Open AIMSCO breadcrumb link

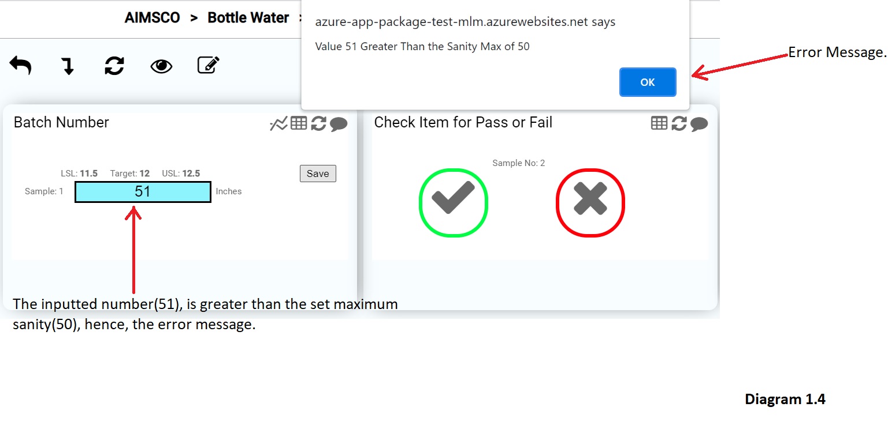tap(153, 18)
